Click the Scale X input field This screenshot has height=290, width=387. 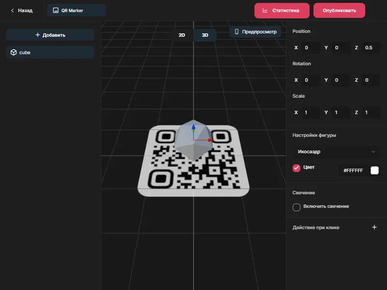click(x=310, y=112)
